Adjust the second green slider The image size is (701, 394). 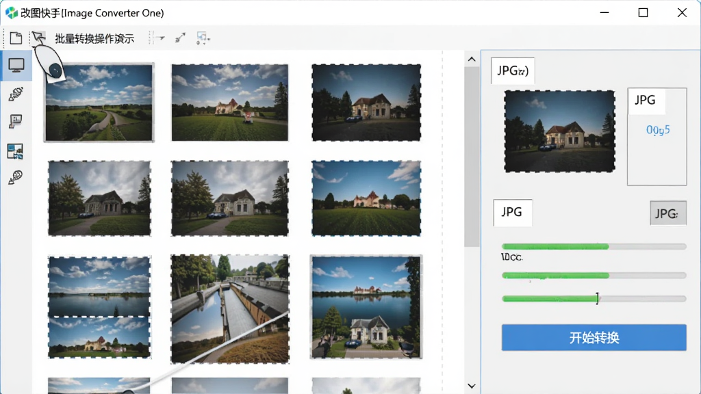click(594, 276)
